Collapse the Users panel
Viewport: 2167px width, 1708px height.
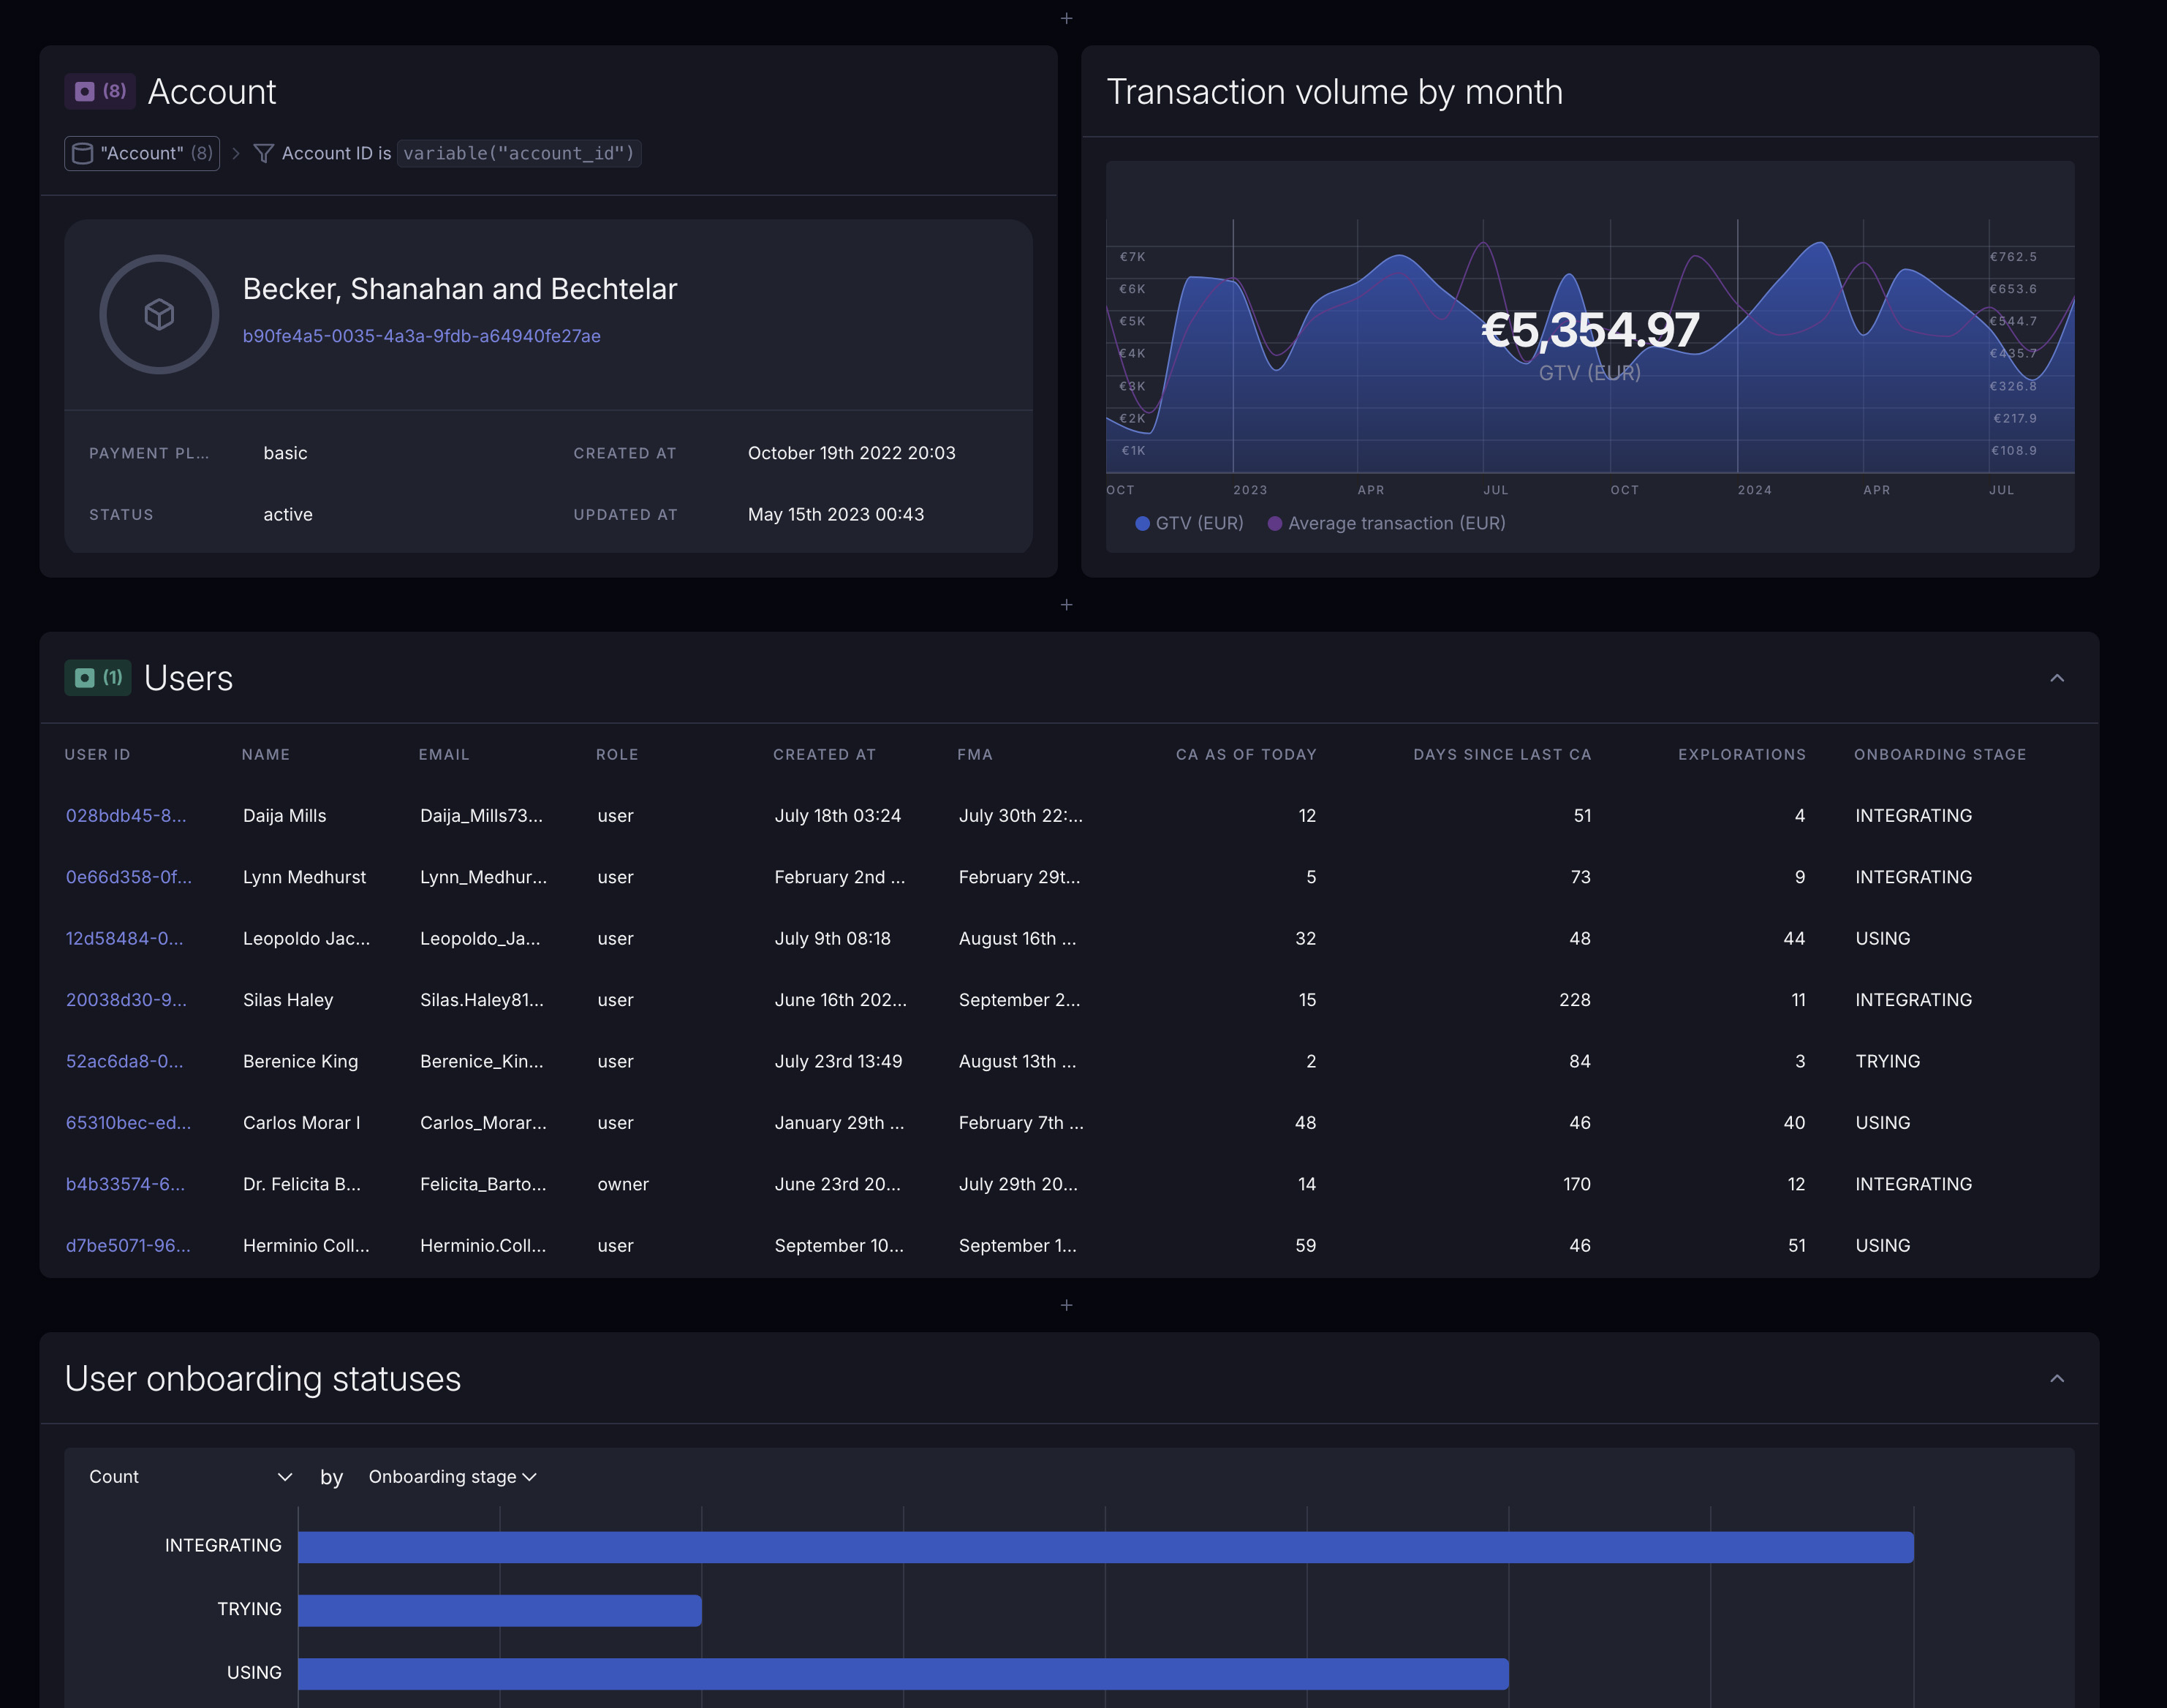(2057, 678)
